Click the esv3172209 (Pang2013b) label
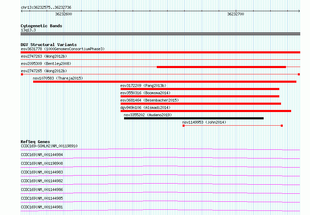 (144, 86)
